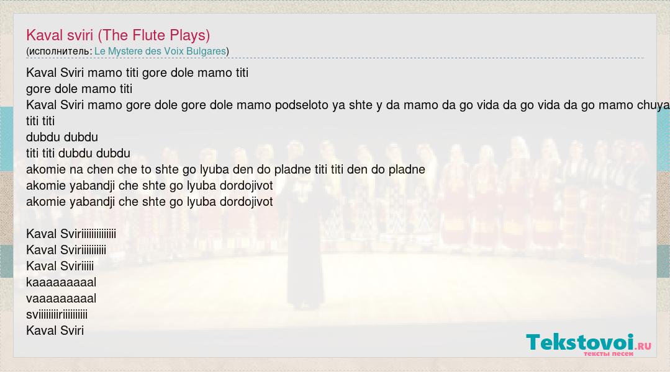Click the 'исполнитель:' label text

(x=60, y=51)
